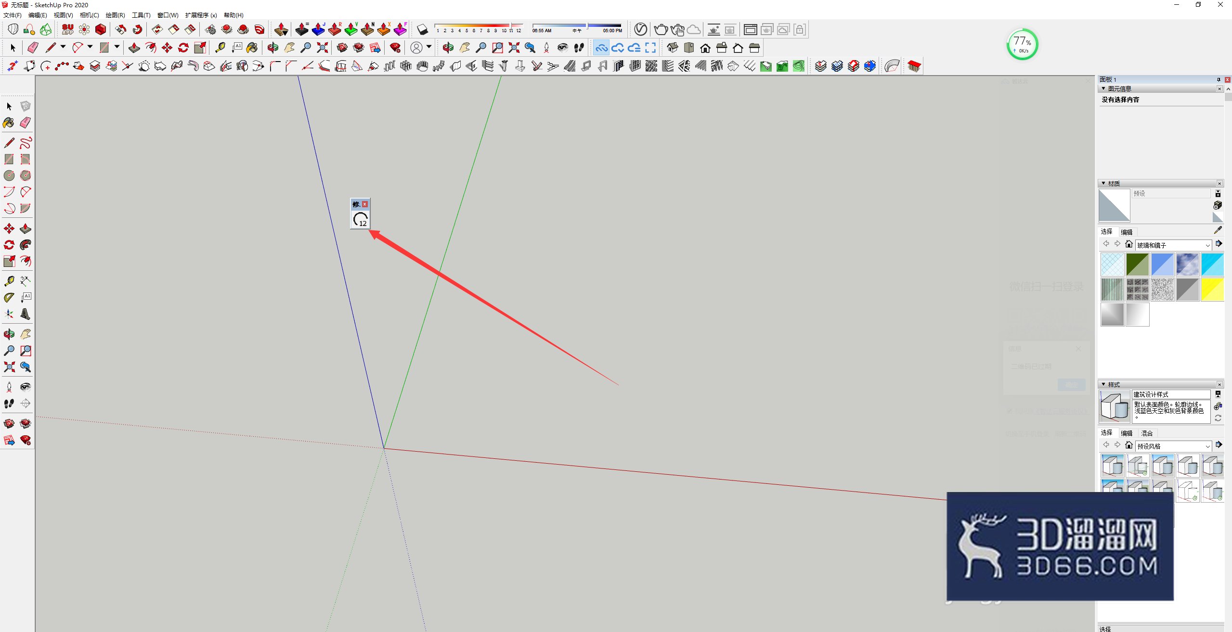Pick the yellow translucent glass material swatch
The height and width of the screenshot is (632, 1232).
(x=1212, y=290)
